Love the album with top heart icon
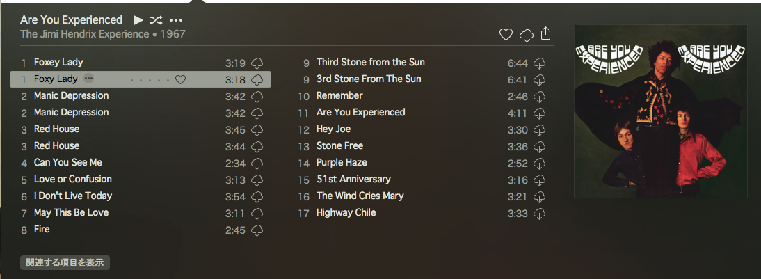 [x=506, y=35]
